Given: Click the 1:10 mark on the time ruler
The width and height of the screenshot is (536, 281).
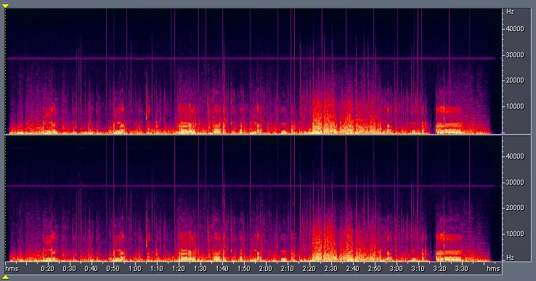Looking at the screenshot, I should click(157, 269).
